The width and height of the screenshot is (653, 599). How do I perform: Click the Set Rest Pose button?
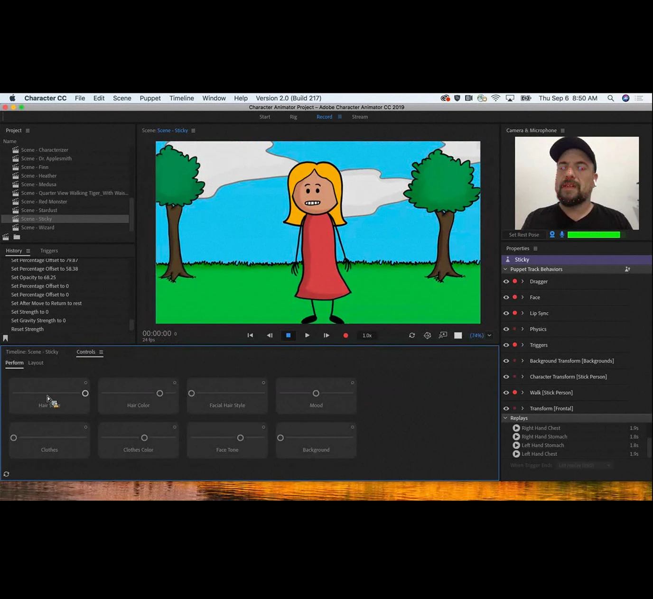pyautogui.click(x=524, y=235)
